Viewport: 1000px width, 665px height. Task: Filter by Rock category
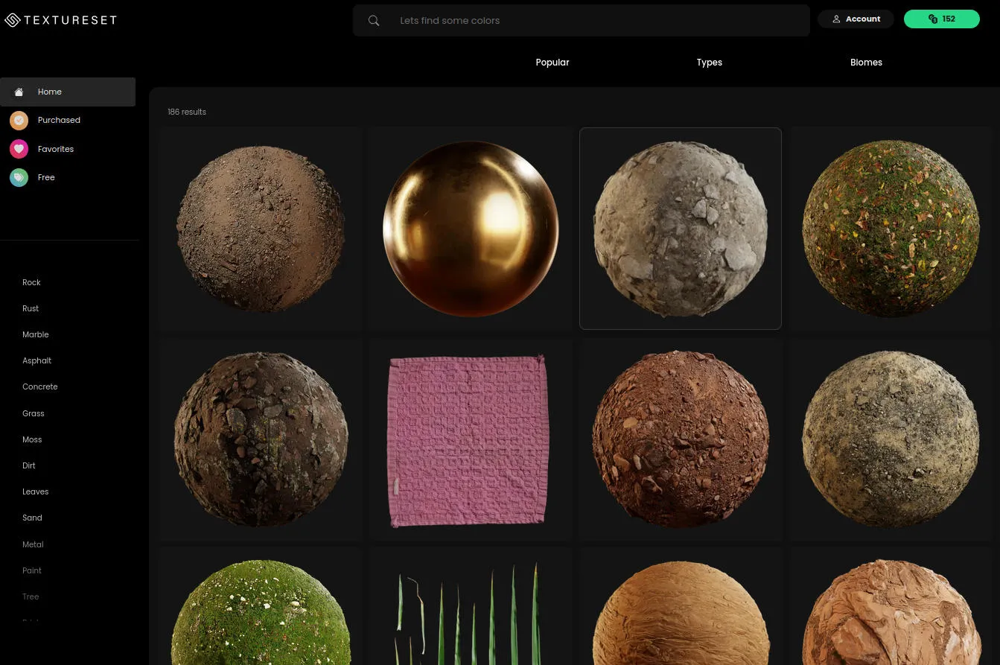(31, 282)
